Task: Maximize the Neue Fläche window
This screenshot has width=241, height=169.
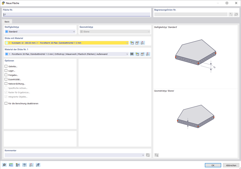Action: (x=227, y=3)
